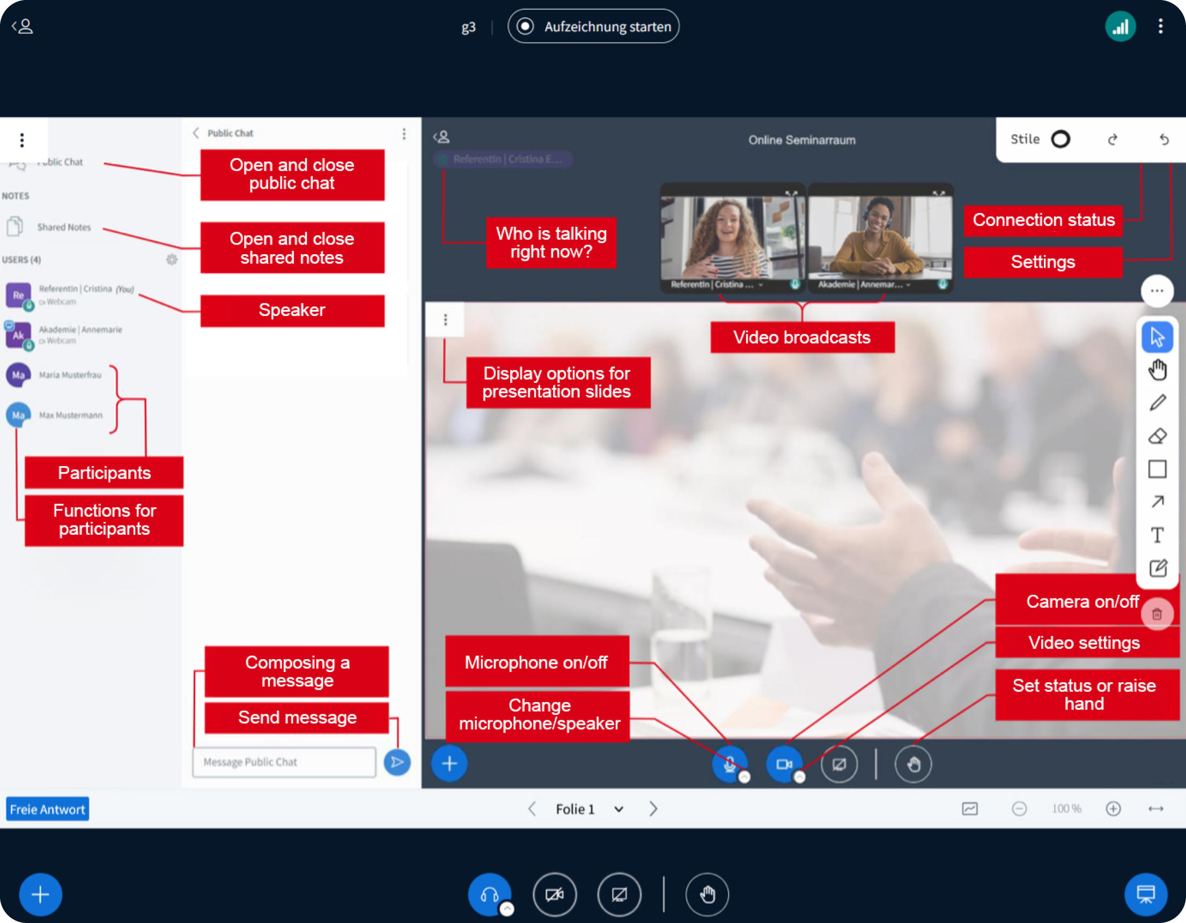Start screen sharing

839,764
